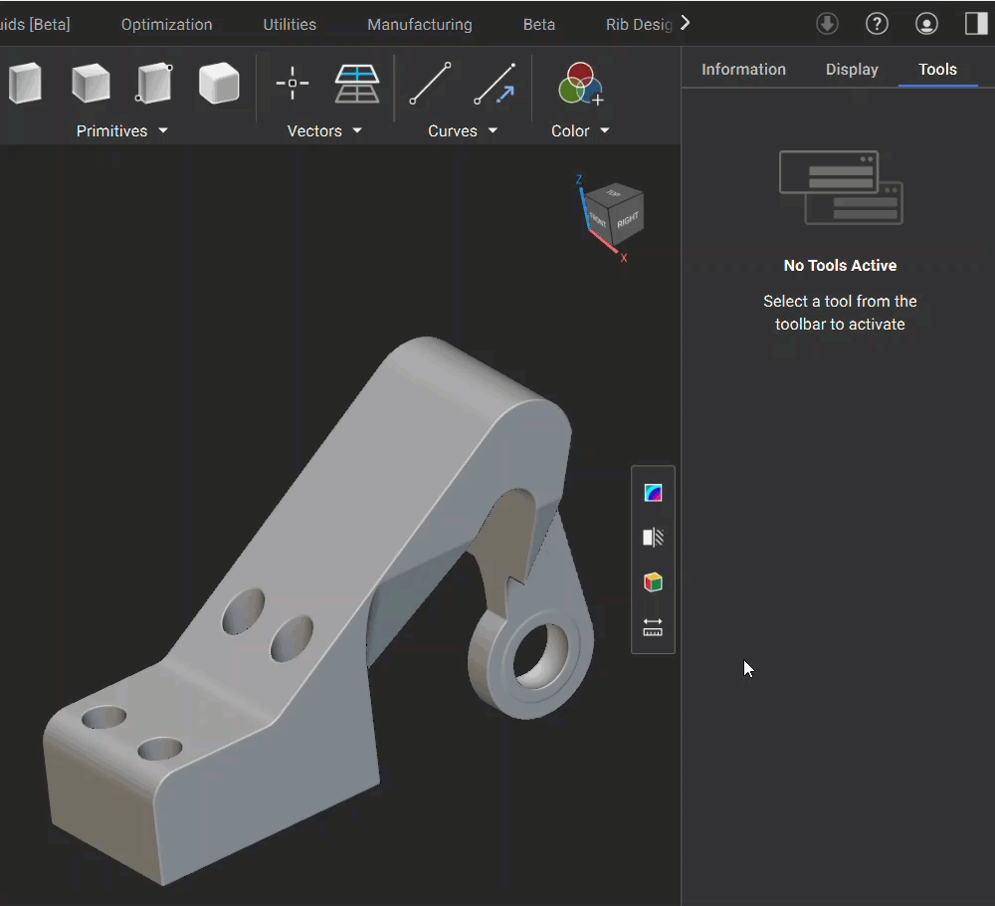Viewport: 995px width, 906px height.
Task: Click the field color gradient viewport icon
Action: click(x=653, y=493)
